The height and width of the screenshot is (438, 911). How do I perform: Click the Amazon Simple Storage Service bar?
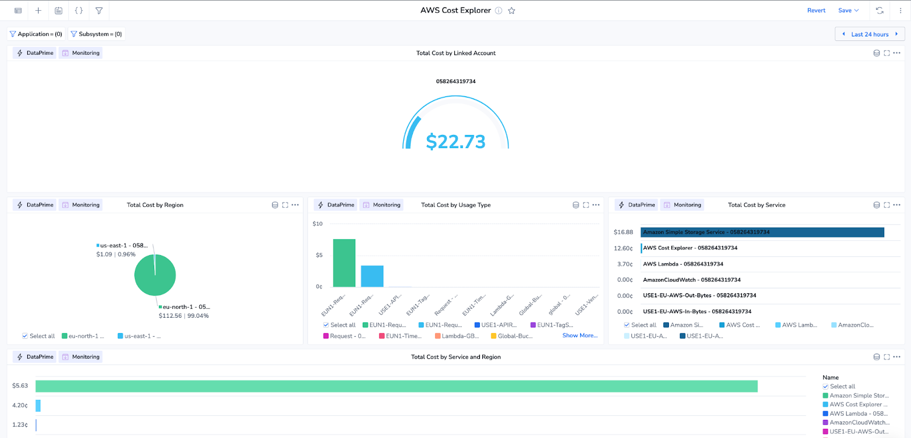(x=762, y=232)
